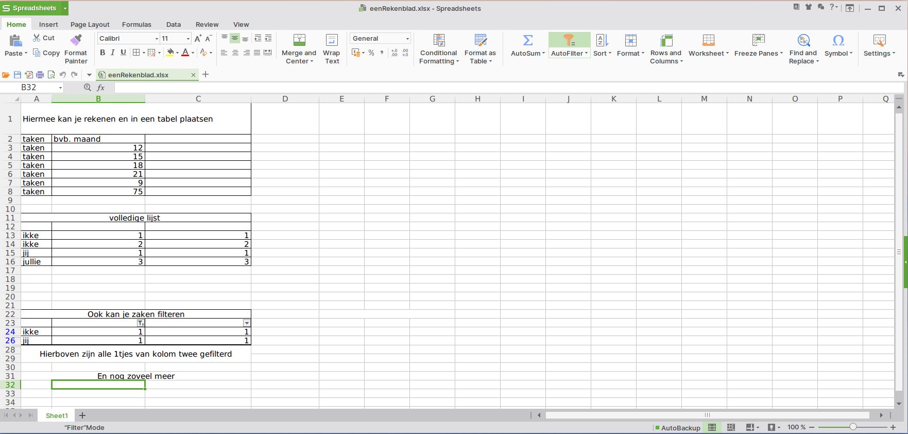Toggle underline formatting
Viewport: 908px width, 434px height.
coord(123,53)
